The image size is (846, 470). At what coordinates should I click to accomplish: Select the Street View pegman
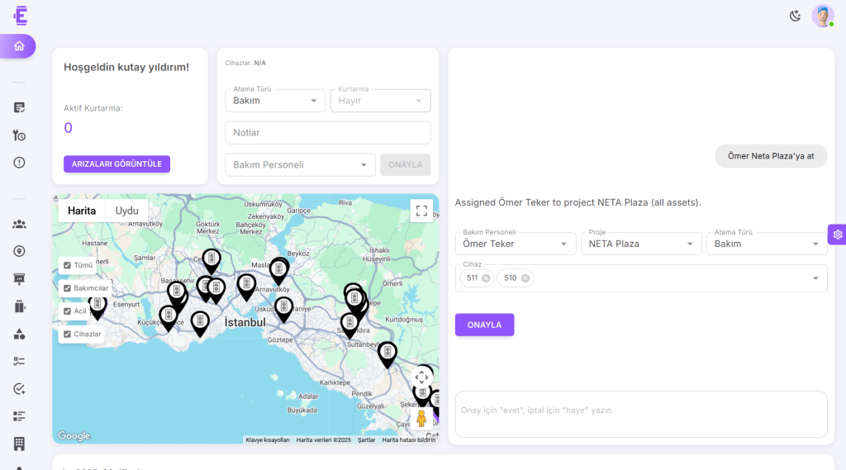click(421, 418)
